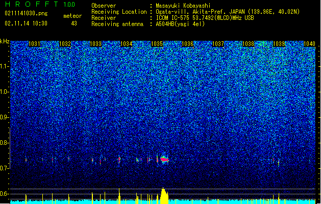This screenshot has width=321, height=204.
Task: Click the HROFFT 1.0.0 title text
Action: [40, 4]
